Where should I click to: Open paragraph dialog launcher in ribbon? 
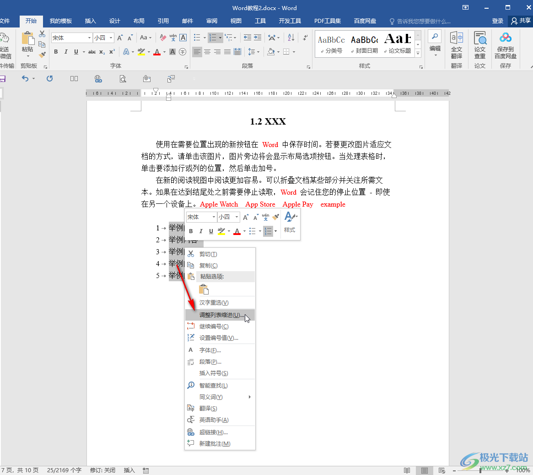(309, 67)
